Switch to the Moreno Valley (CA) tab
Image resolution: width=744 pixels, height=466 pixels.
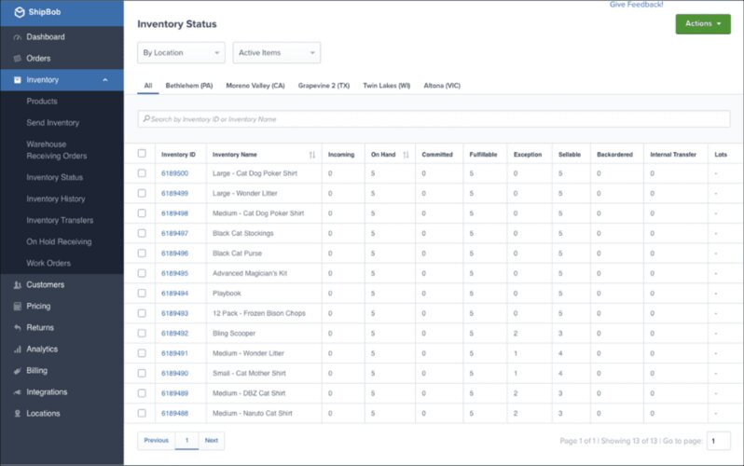255,86
